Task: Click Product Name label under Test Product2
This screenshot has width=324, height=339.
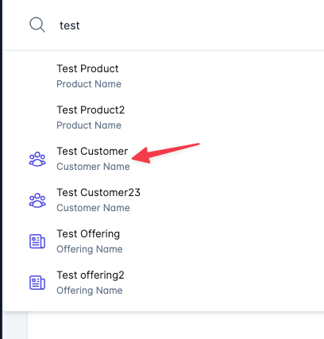Action: pos(89,125)
